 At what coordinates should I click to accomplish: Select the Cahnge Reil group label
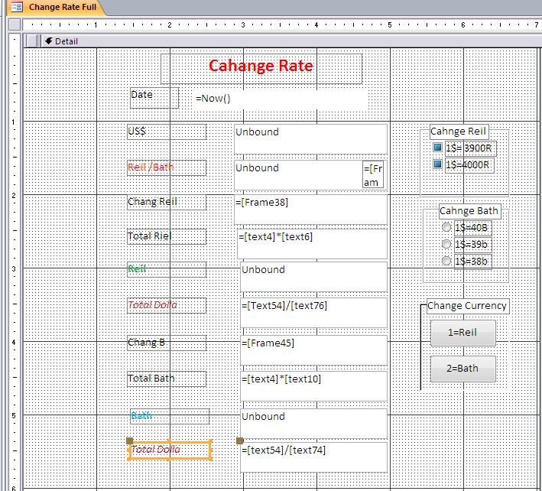click(x=459, y=132)
